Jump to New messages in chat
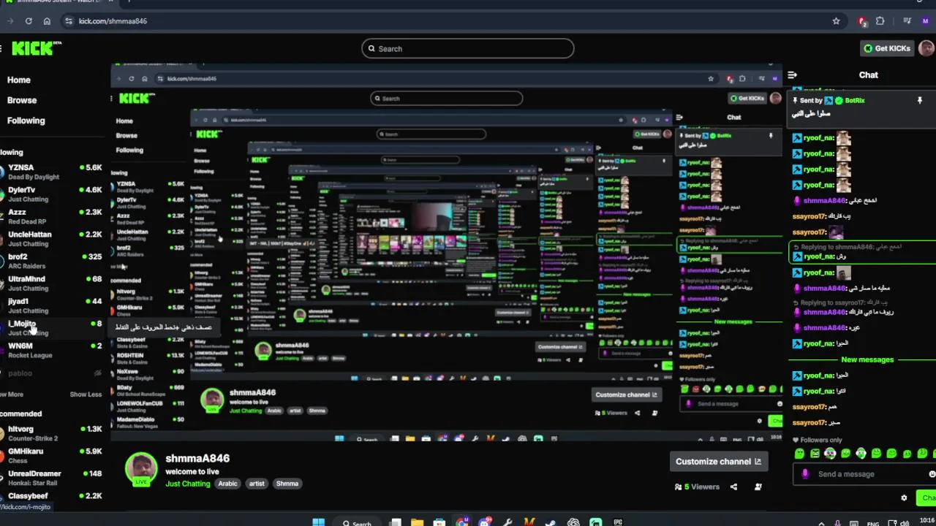936x526 pixels. click(867, 360)
